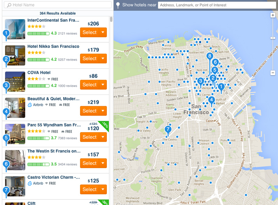Click the map zoom slider handle
278x205 pixels.
[x=273, y=38]
